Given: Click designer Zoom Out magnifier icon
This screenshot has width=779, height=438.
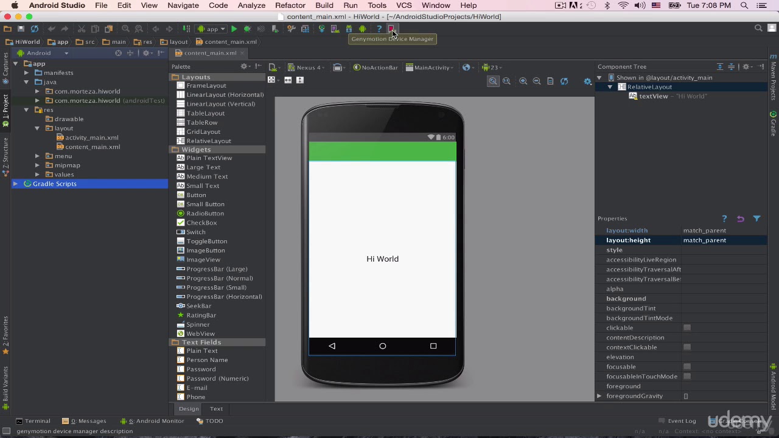Looking at the screenshot, I should (x=536, y=81).
